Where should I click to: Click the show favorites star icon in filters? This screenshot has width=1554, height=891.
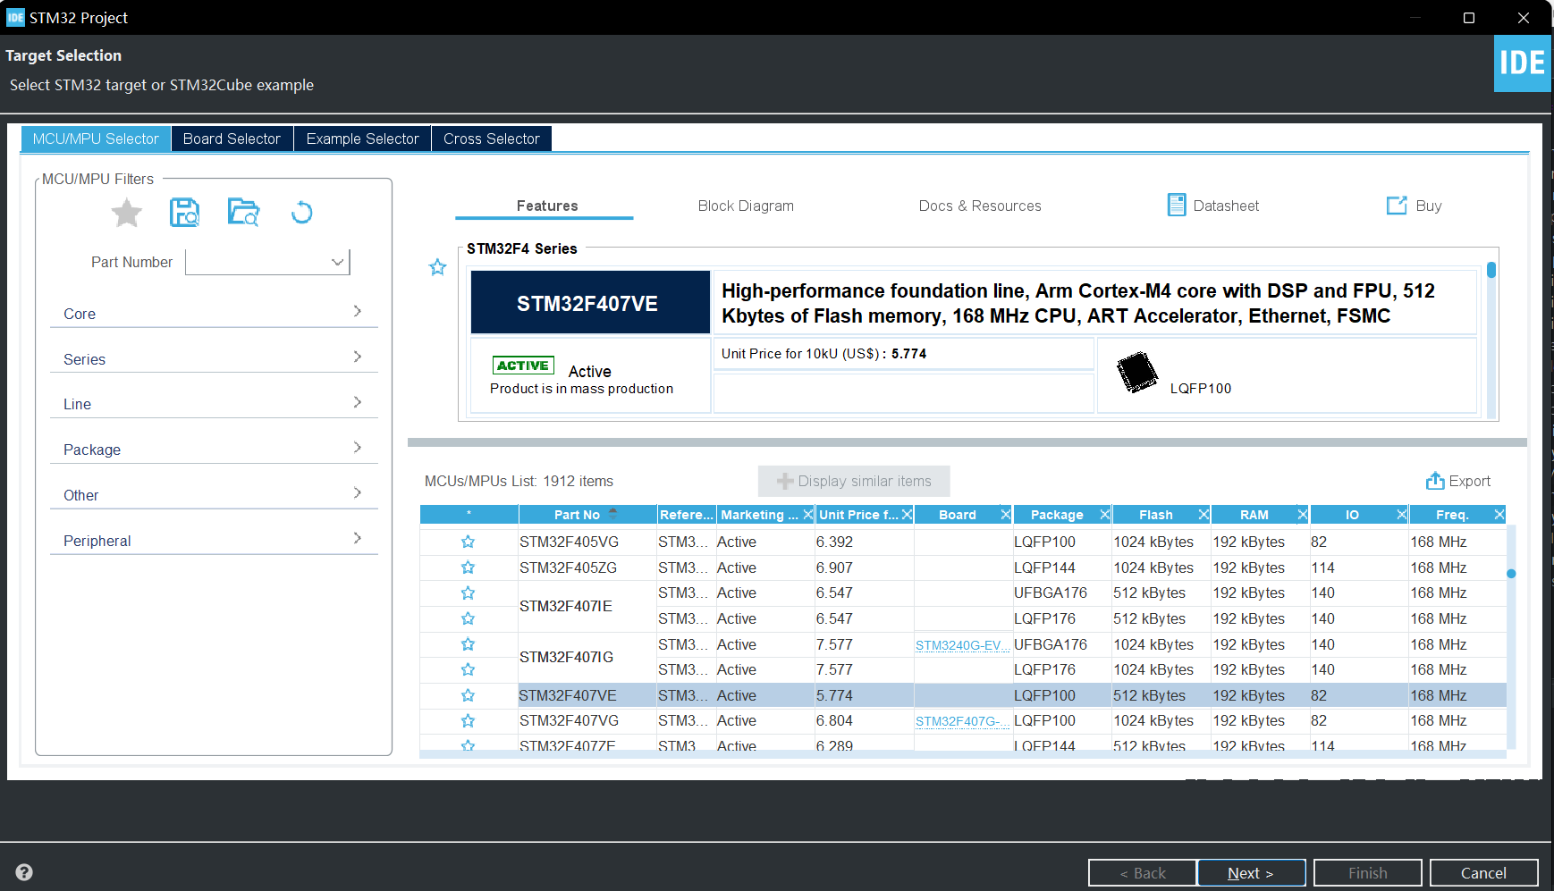127,213
